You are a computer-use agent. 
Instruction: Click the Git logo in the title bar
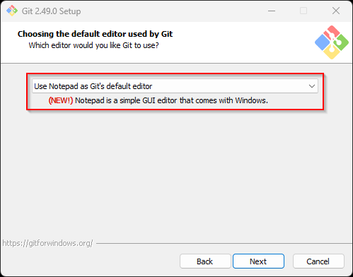[x=12, y=11]
